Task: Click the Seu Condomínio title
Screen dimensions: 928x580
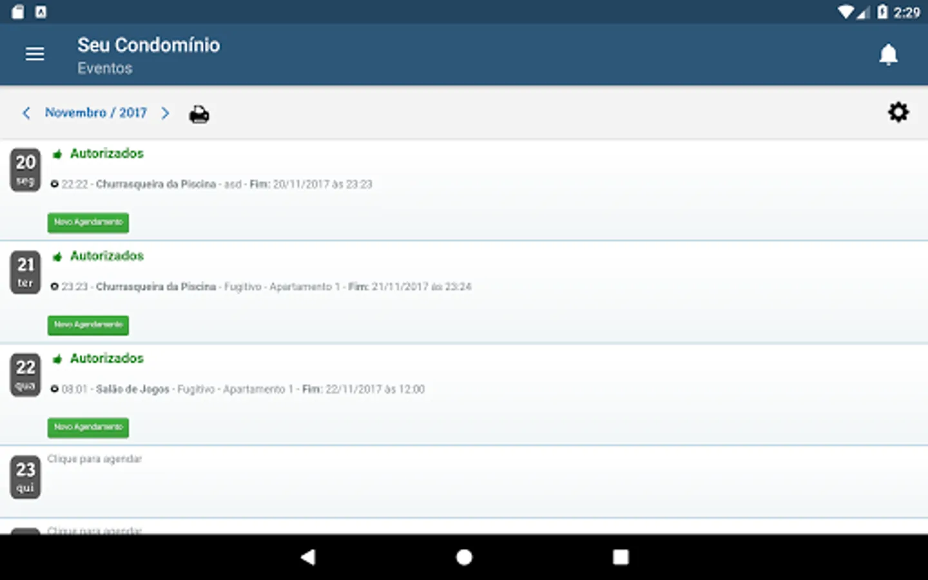Action: (x=149, y=45)
